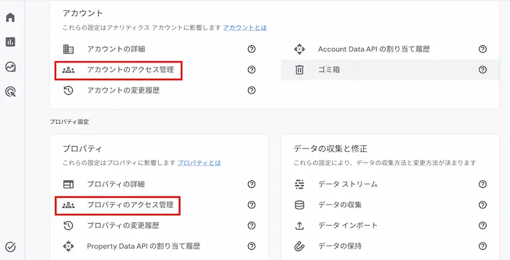
Task: Open Property Data API の割り当て履歴
Action: (x=143, y=247)
